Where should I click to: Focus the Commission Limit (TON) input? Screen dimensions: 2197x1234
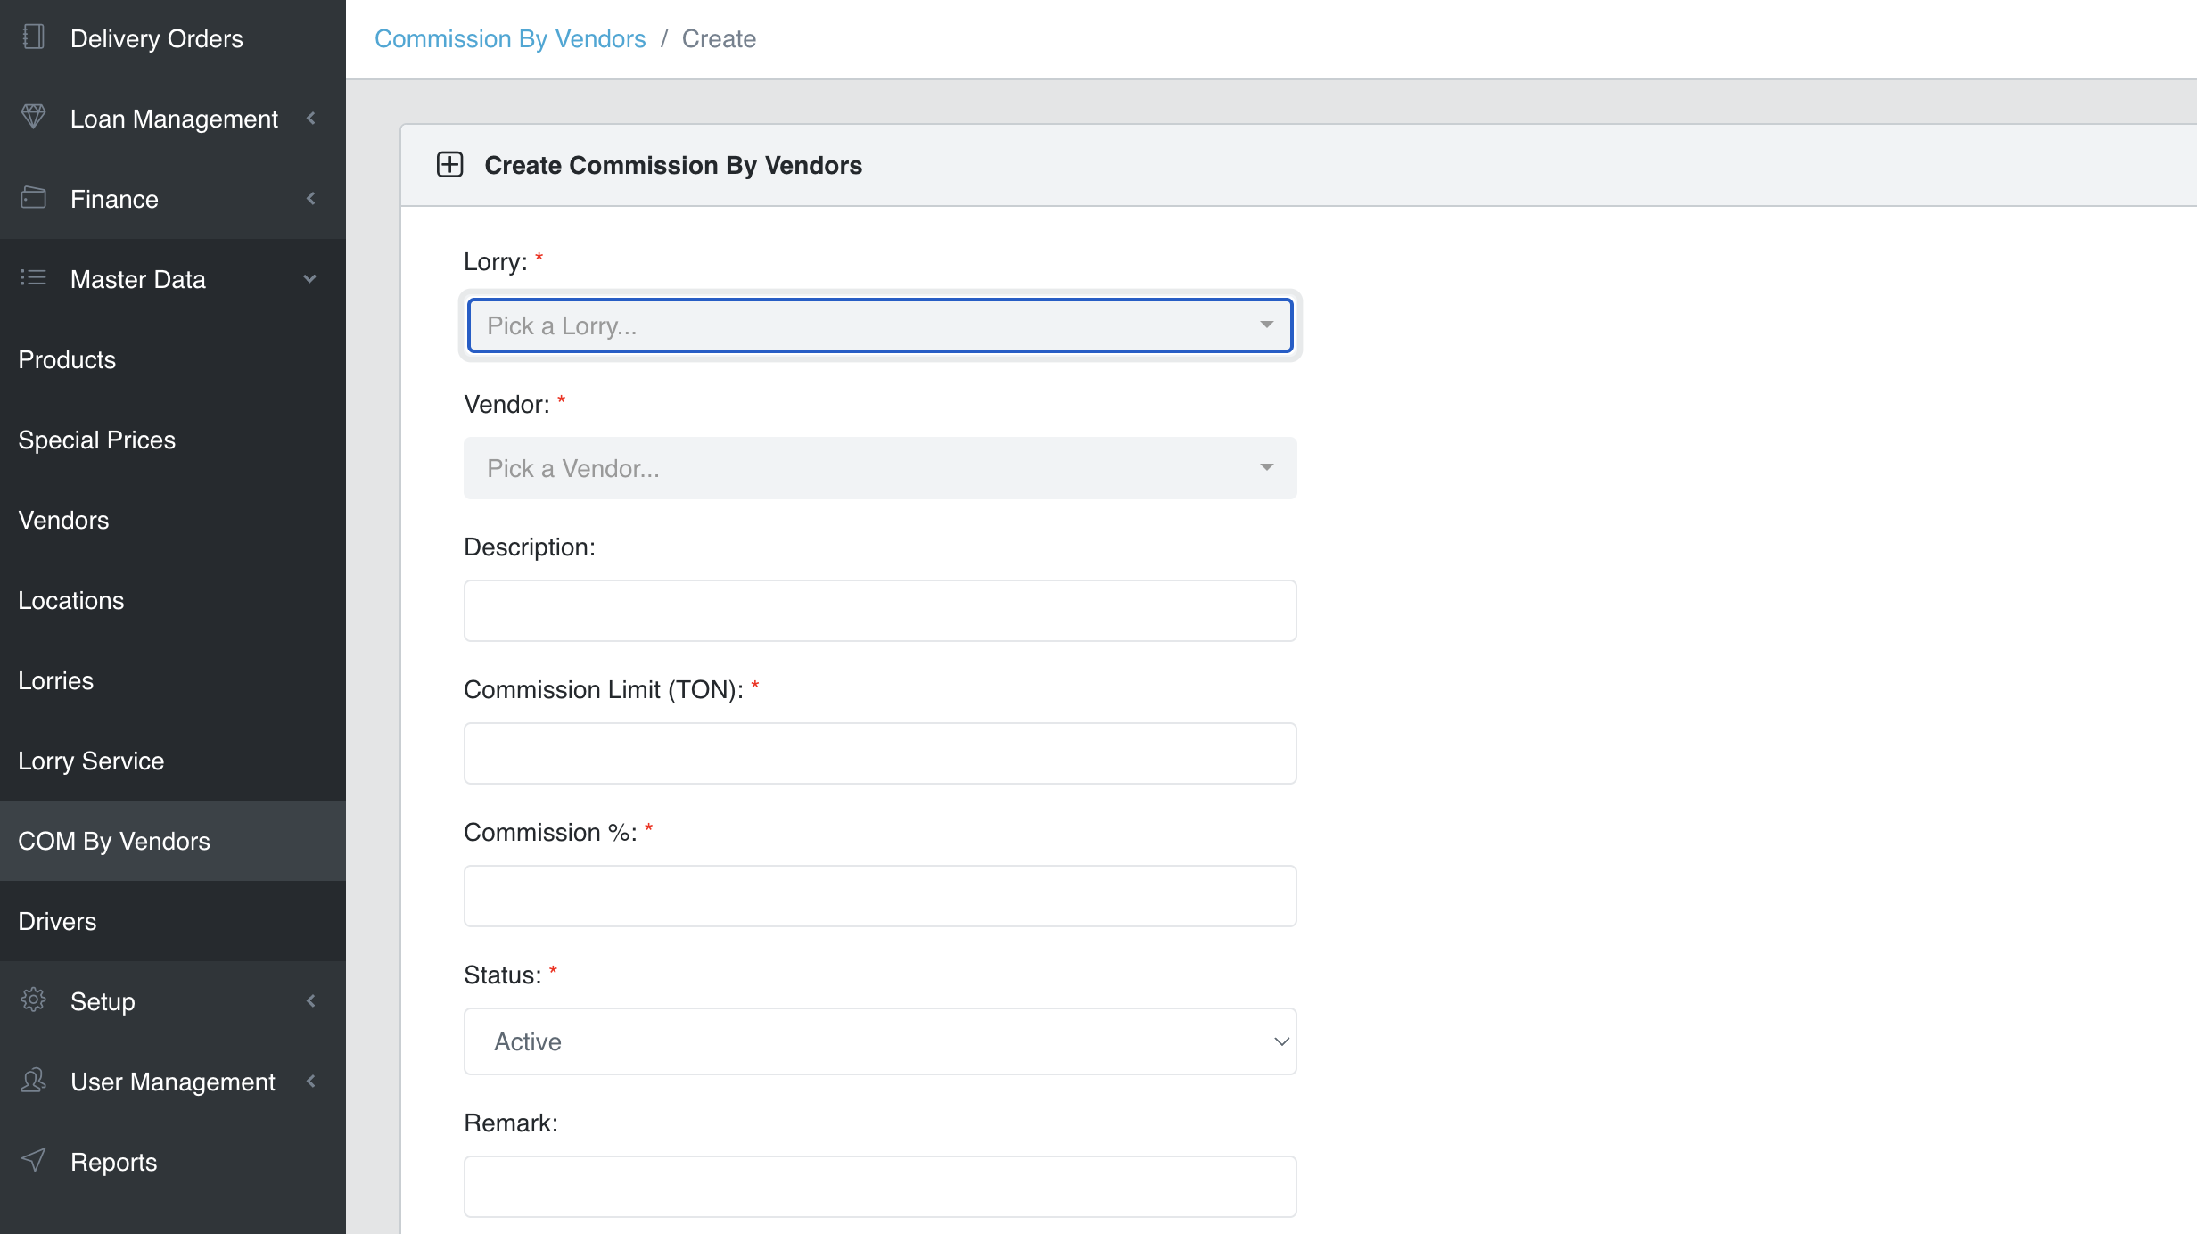879,753
